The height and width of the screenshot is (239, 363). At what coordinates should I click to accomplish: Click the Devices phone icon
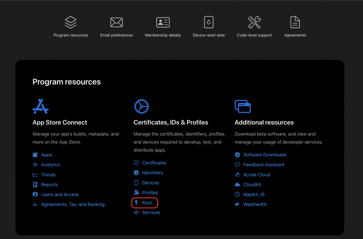click(136, 183)
